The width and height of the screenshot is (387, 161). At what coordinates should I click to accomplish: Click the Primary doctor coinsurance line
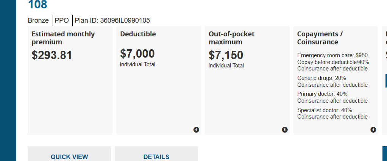[332, 97]
